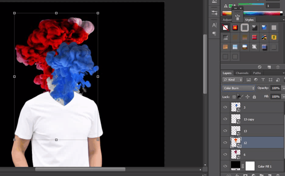The height and width of the screenshot is (176, 285).
Task: Open the Paragraph panel icon
Action: click(214, 34)
